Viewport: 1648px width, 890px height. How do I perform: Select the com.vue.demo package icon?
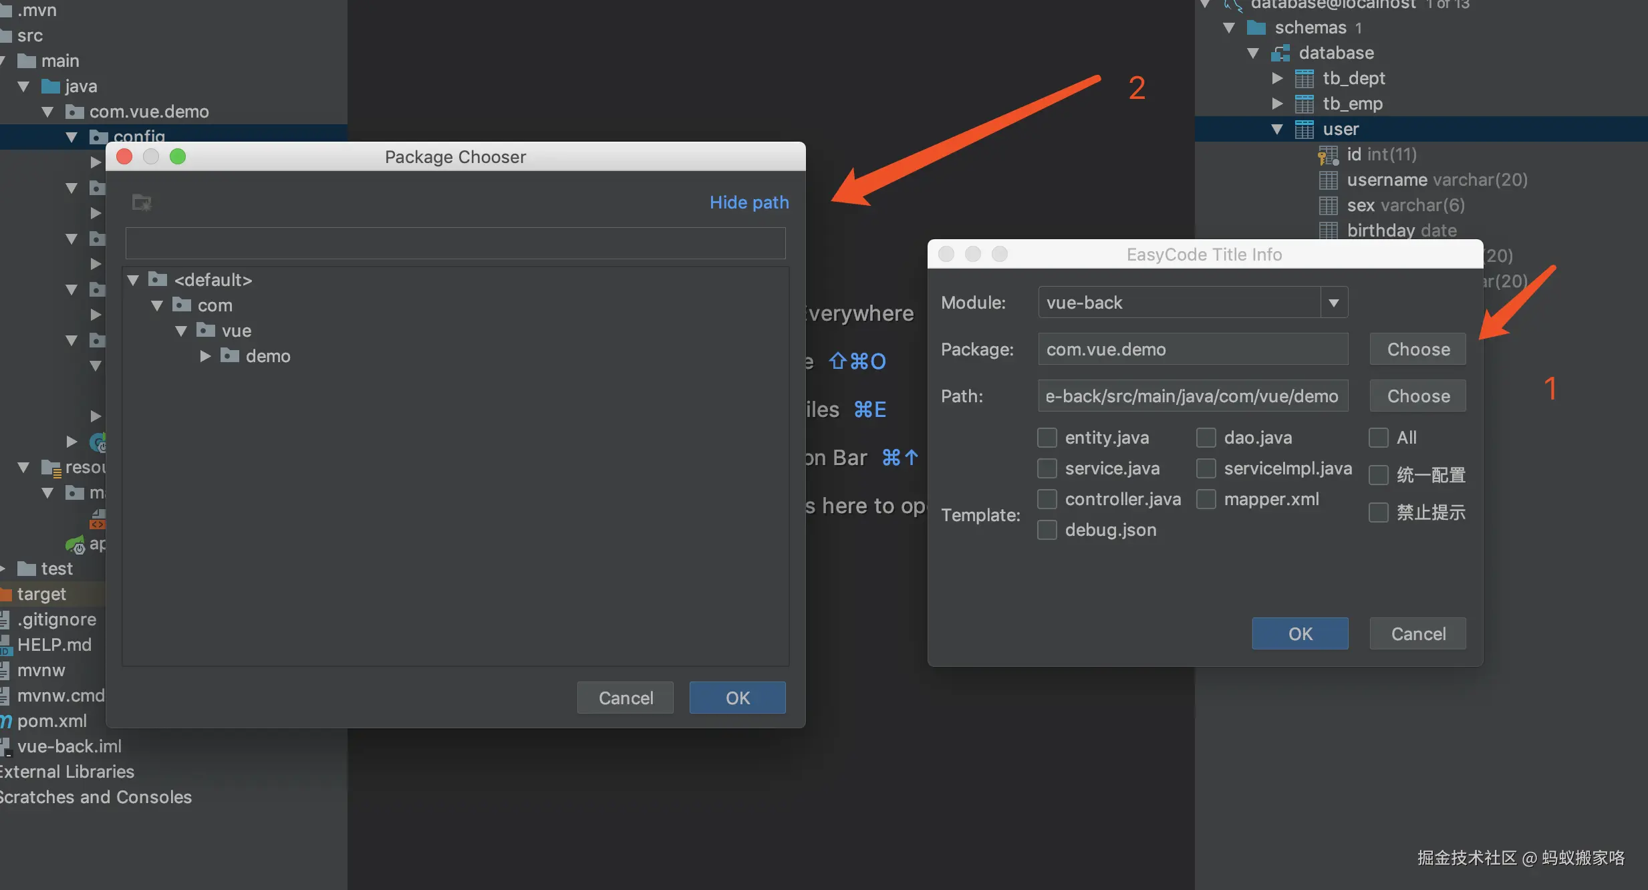pos(75,112)
